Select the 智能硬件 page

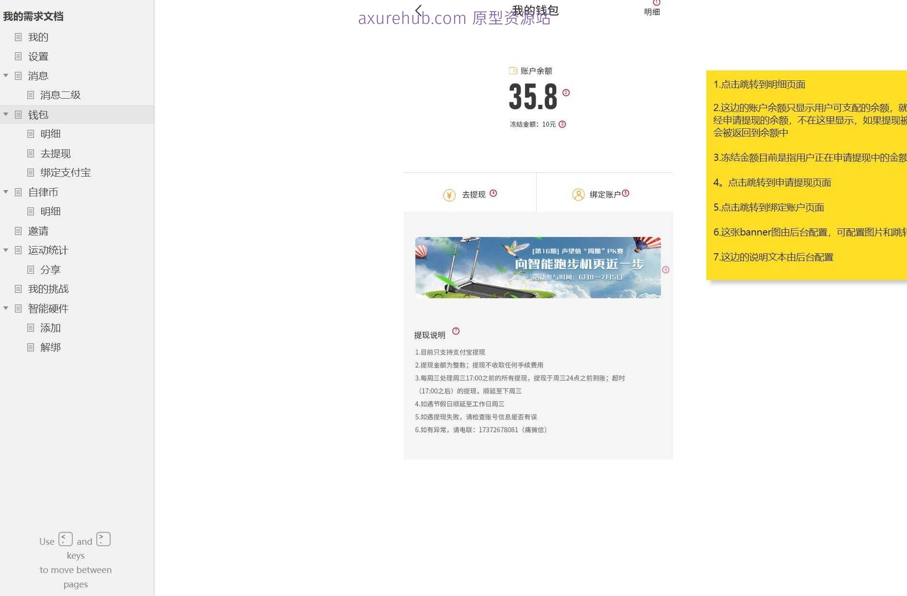coord(48,308)
